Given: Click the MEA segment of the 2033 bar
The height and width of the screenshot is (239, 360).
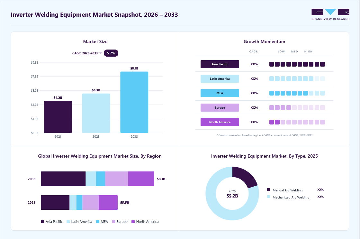Looking at the screenshot, I should coord(101,179).
